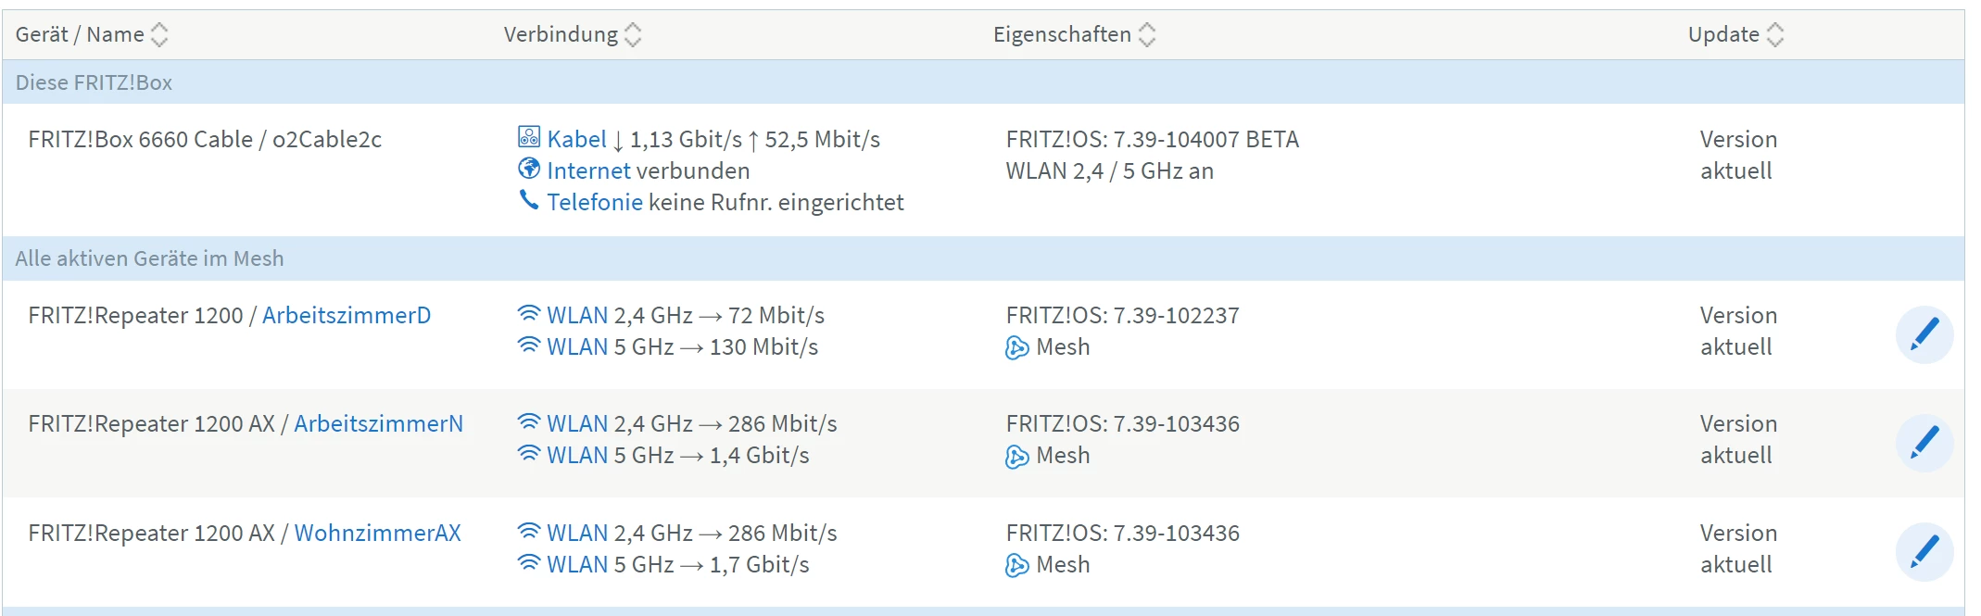The height and width of the screenshot is (616, 1981).
Task: Click Mesh icon in ArbeitszimmerN row
Action: pyautogui.click(x=1016, y=456)
